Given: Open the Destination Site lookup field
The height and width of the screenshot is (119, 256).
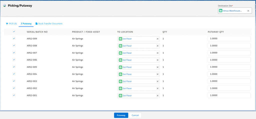Looking at the screenshot, I should tap(232, 11).
